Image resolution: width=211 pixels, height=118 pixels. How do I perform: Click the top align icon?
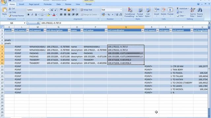(61, 10)
